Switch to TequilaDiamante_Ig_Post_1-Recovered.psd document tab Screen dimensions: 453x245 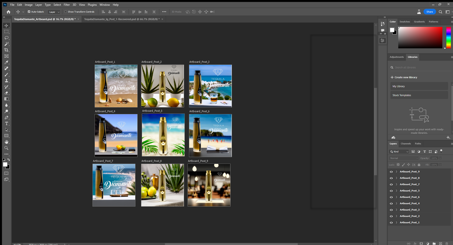(x=122, y=19)
